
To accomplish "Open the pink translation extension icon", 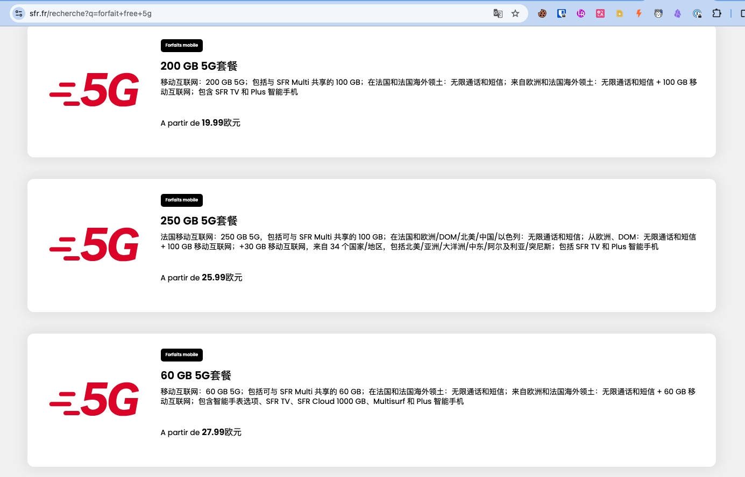I will pyautogui.click(x=600, y=13).
